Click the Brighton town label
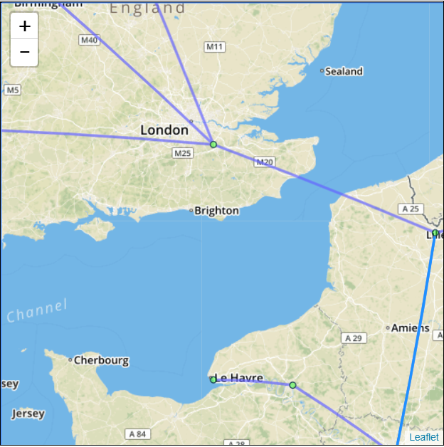 point(216,211)
